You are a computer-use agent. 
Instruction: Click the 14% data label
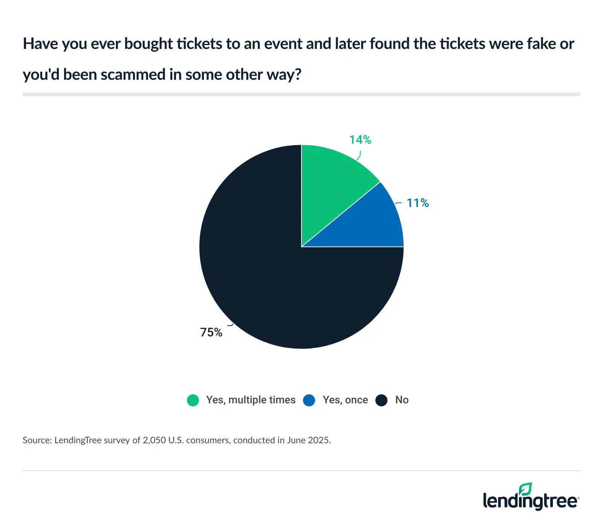[360, 140]
